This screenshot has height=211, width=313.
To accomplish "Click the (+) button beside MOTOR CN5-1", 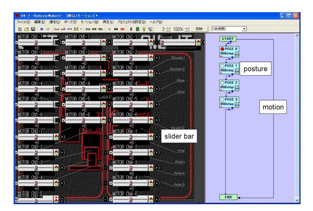I will (x=110, y=42).
